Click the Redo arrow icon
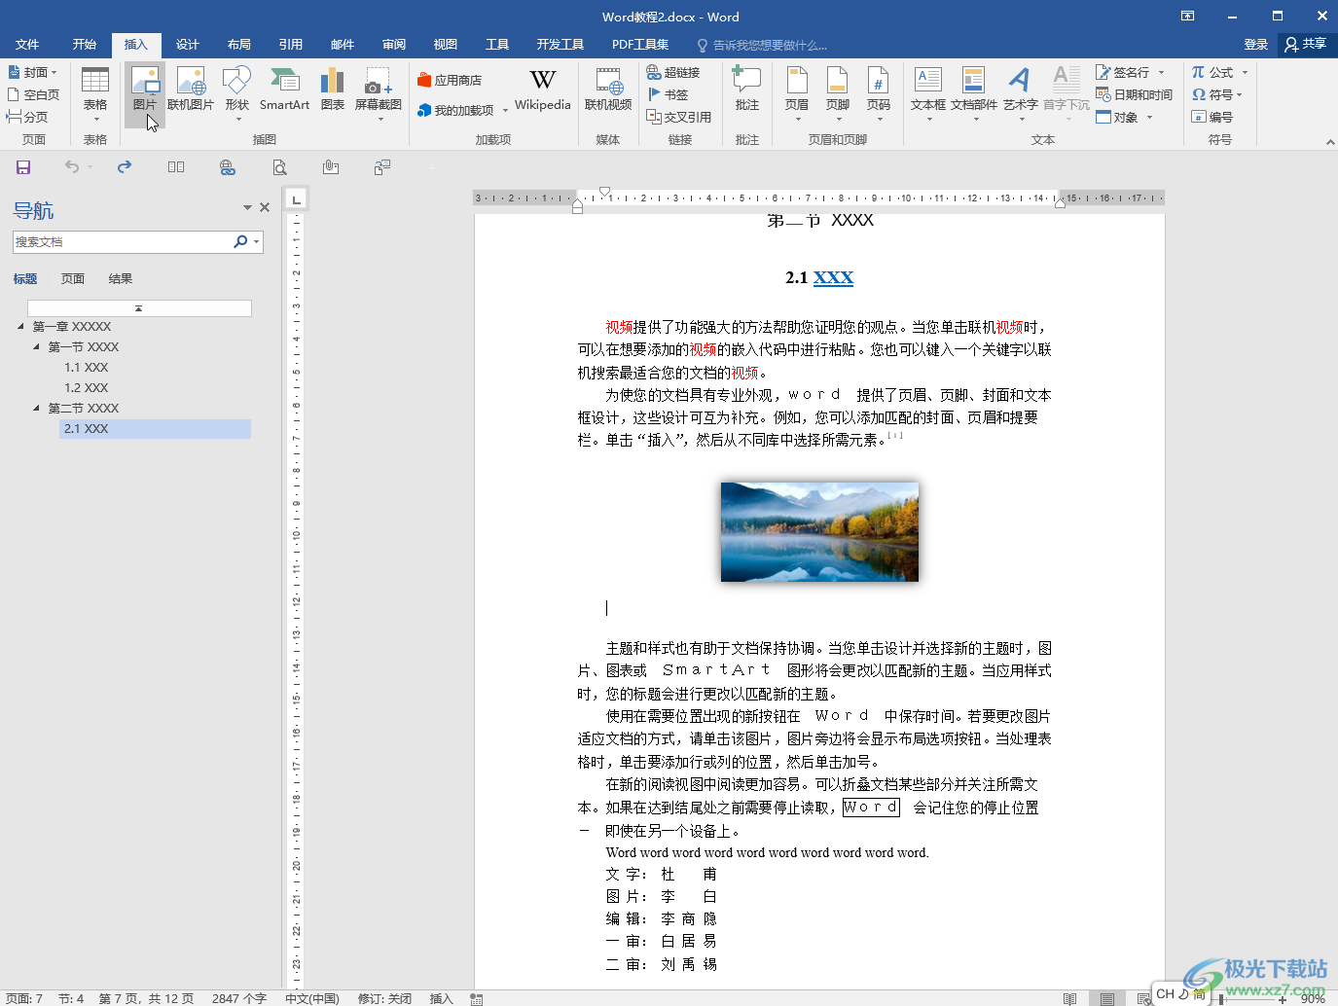 [x=125, y=167]
